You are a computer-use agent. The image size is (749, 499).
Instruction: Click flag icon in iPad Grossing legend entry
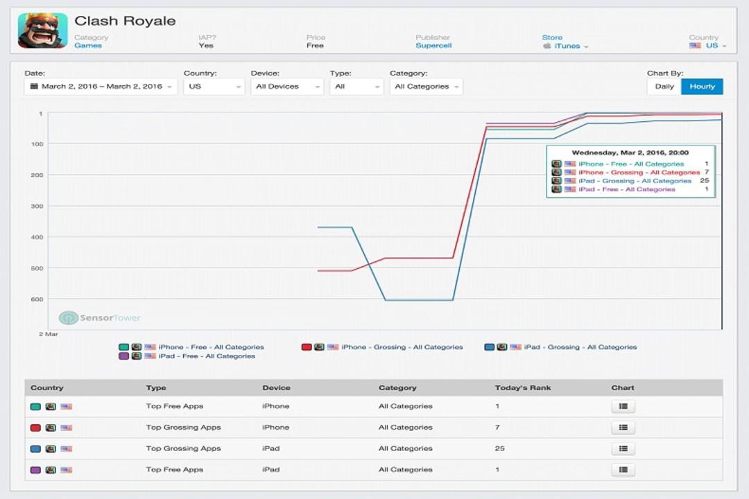point(515,347)
